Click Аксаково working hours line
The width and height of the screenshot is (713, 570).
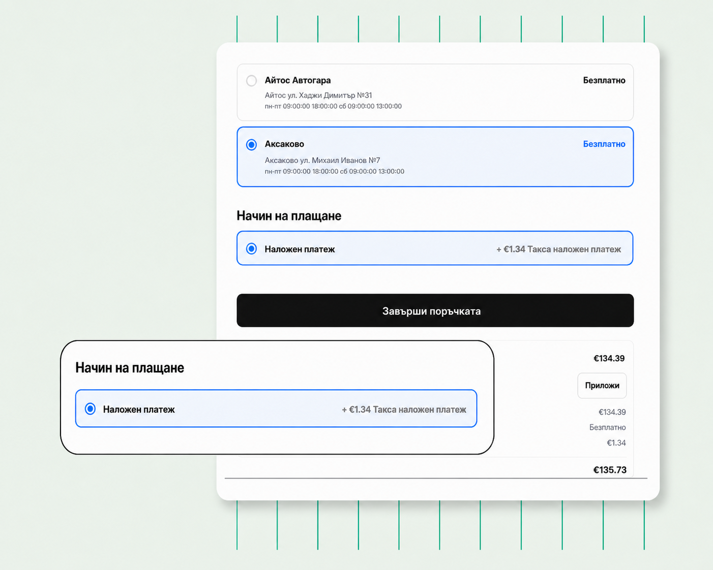tap(335, 172)
